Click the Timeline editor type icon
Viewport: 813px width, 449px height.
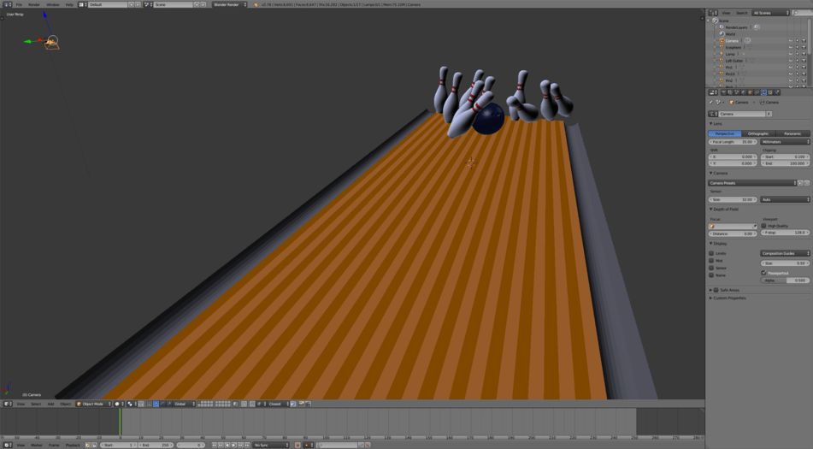tap(7, 445)
